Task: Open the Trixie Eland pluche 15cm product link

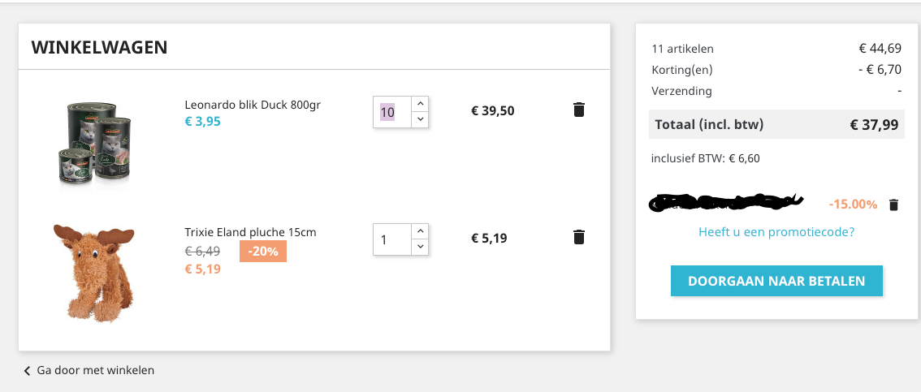Action: coord(250,232)
